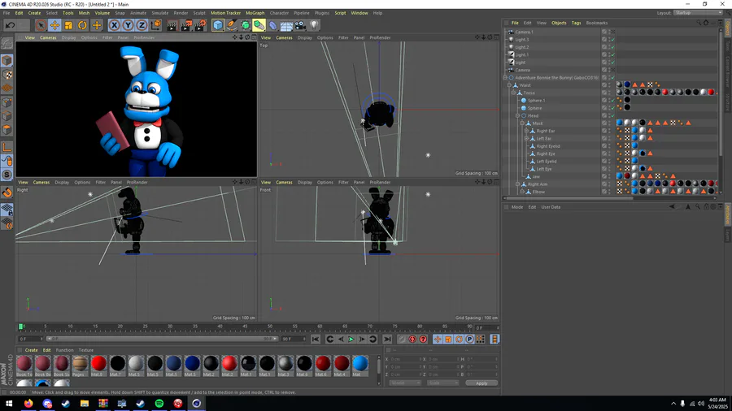Expand the Right Ear hierarchy

(526, 131)
